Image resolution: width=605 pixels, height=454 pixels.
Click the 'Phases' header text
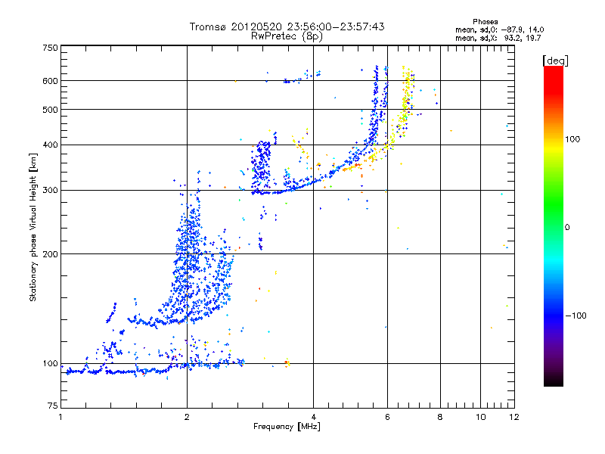486,22
